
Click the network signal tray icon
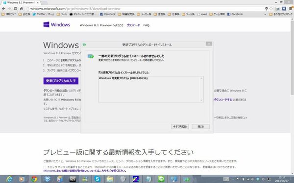point(248,179)
